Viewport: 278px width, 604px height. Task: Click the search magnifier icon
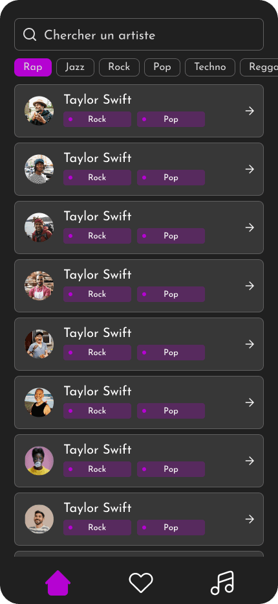point(30,34)
